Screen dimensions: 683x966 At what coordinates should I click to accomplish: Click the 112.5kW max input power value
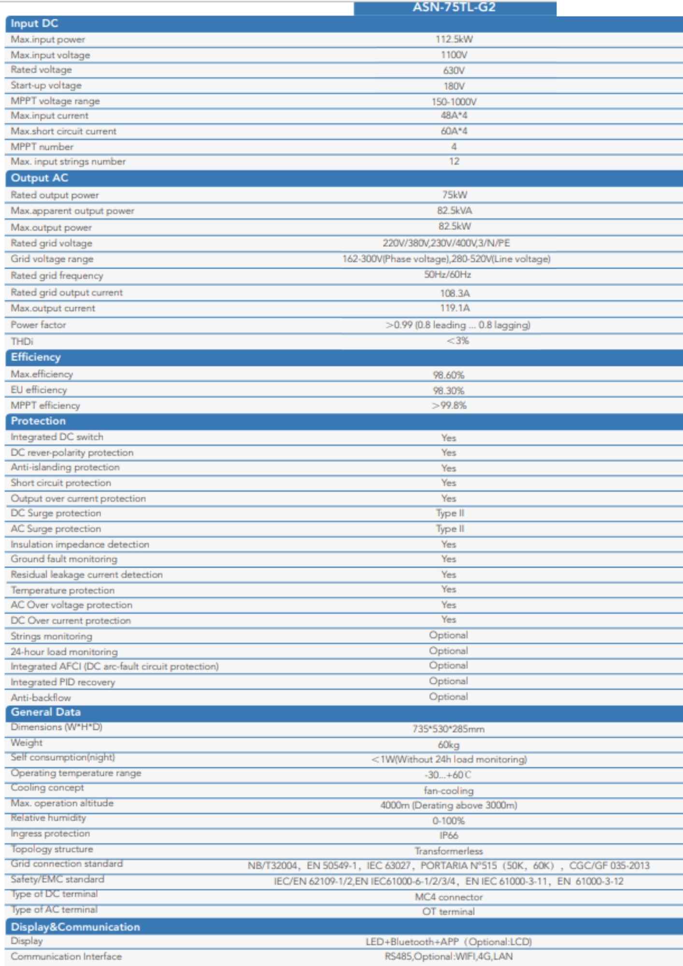coord(454,40)
